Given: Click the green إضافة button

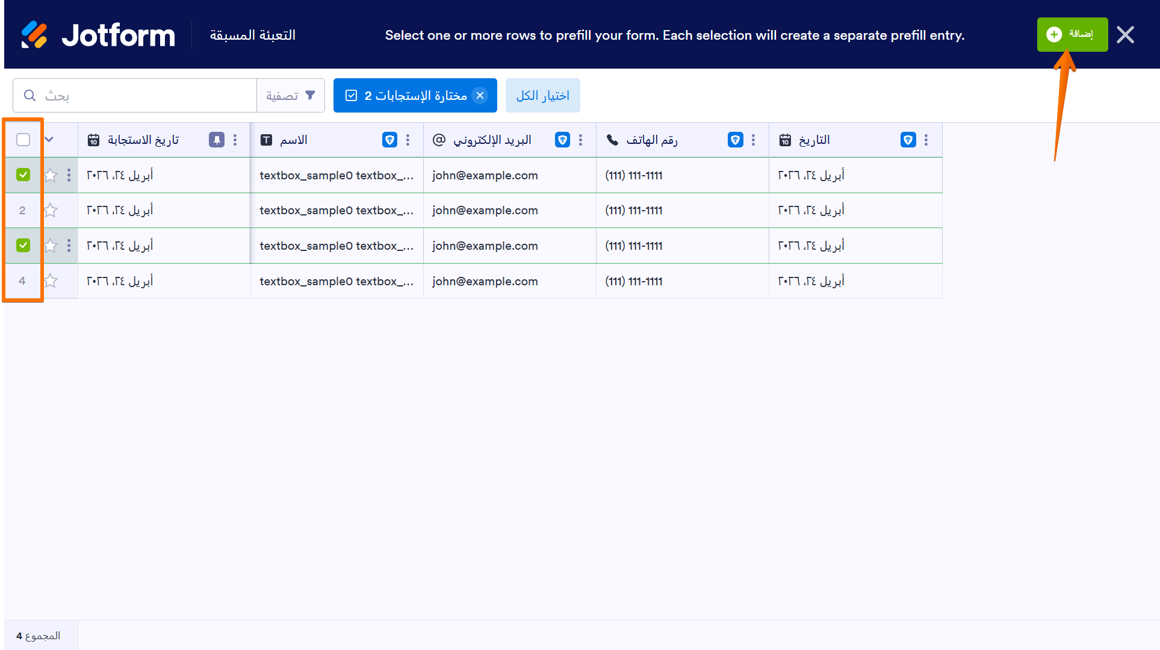Looking at the screenshot, I should pyautogui.click(x=1072, y=34).
